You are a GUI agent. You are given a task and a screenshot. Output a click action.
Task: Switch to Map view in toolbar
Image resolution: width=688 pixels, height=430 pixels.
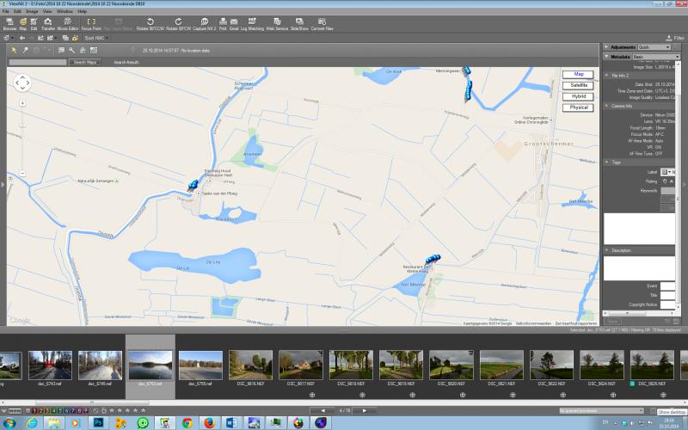click(23, 24)
